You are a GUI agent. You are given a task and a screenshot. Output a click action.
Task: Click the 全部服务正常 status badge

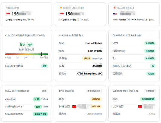tap(40, 114)
